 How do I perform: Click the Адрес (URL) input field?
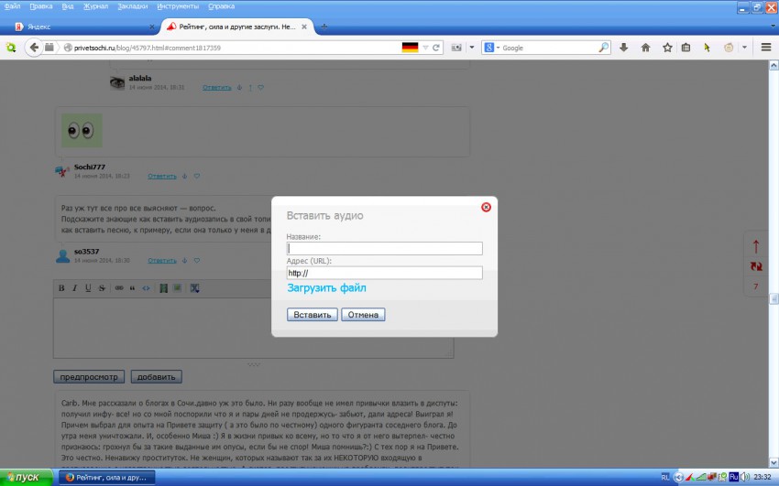coord(384,273)
